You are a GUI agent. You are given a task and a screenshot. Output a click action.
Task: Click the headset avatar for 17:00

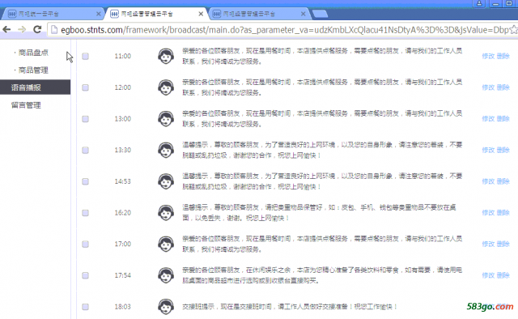[166, 244]
